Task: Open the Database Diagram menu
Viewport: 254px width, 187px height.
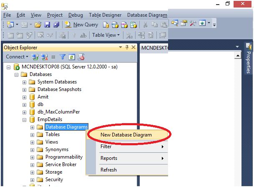Action: [147, 15]
